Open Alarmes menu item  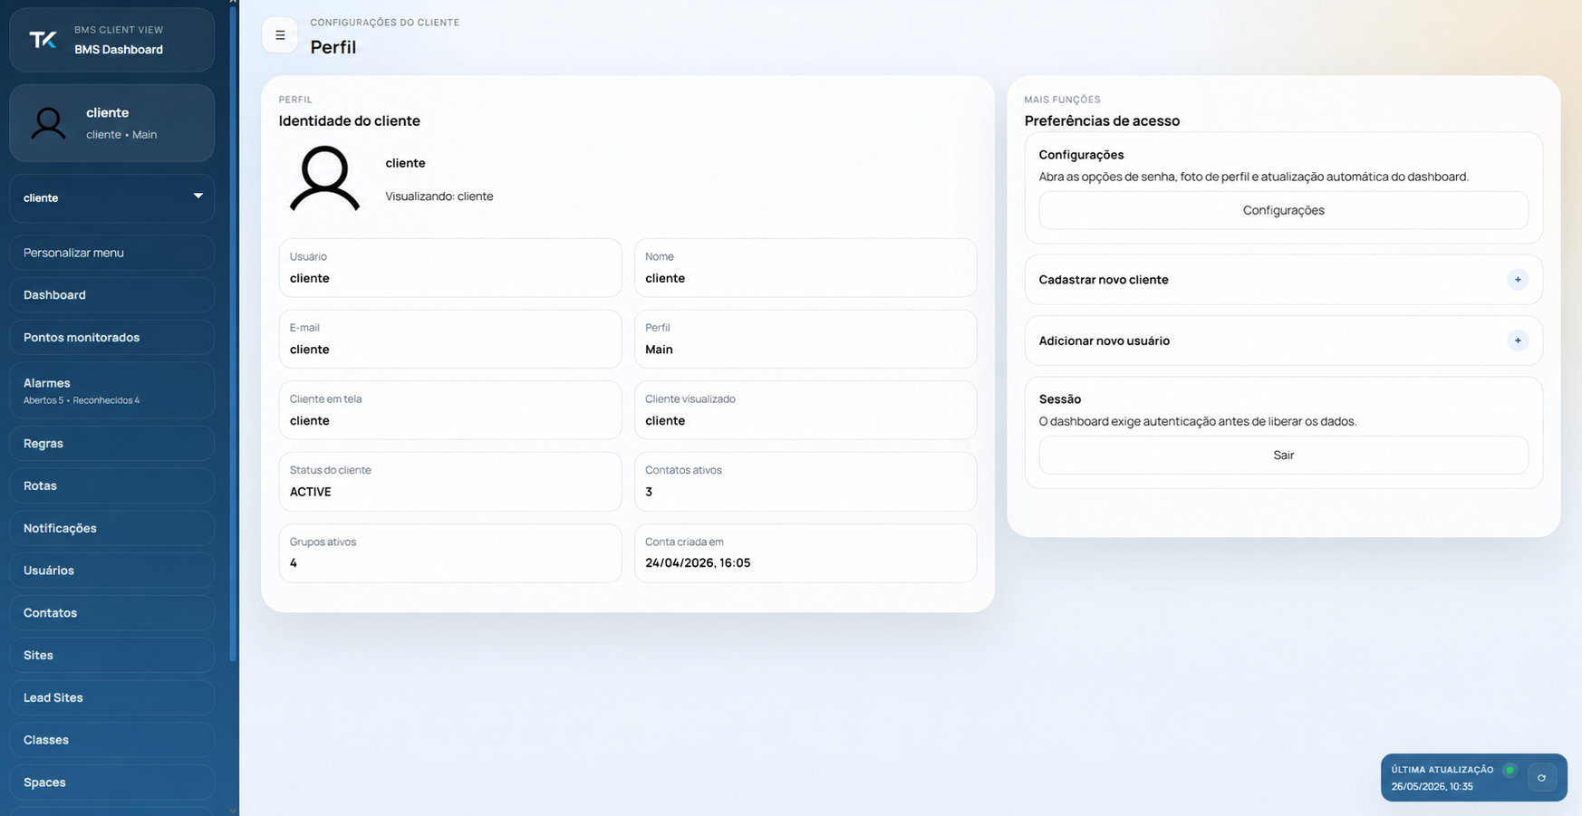pyautogui.click(x=112, y=390)
